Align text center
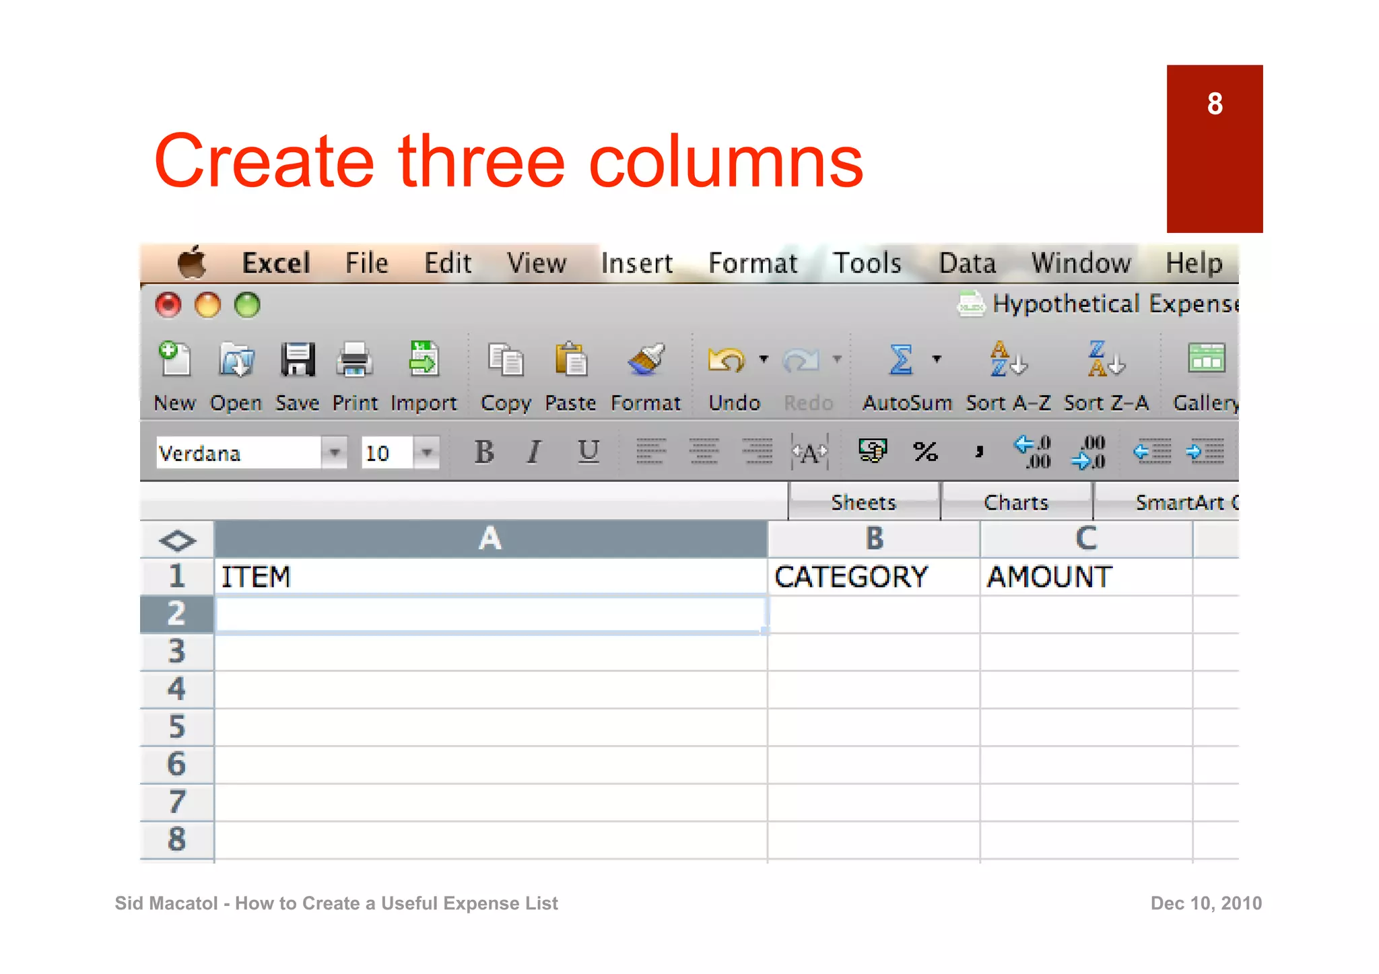 [x=704, y=451]
